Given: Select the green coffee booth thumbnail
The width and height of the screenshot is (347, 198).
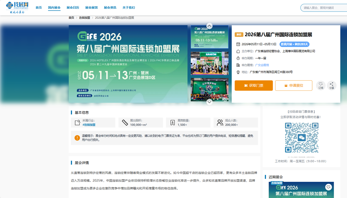Looking at the screenshot, I should pos(209,89).
